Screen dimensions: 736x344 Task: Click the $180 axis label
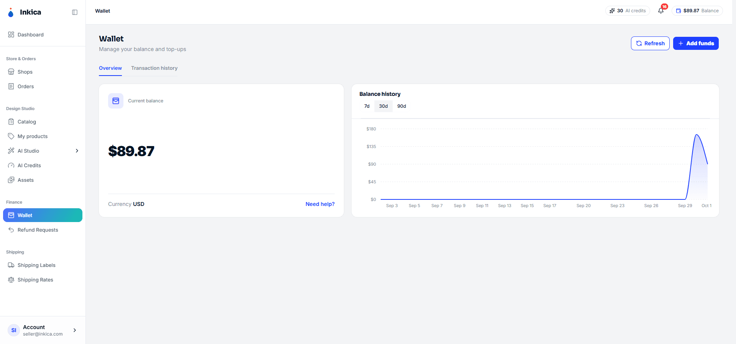(x=371, y=129)
